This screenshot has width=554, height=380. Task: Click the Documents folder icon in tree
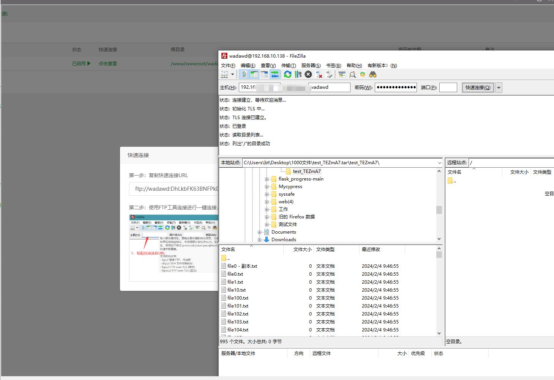pos(267,232)
